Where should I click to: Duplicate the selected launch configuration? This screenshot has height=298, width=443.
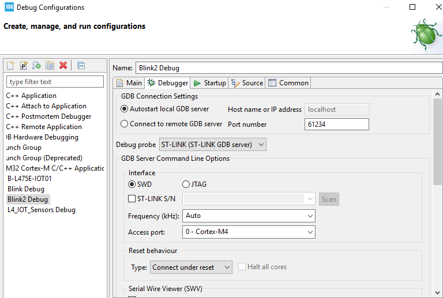pyautogui.click(x=50, y=66)
